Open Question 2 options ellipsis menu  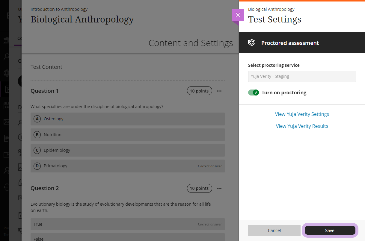[x=219, y=188]
